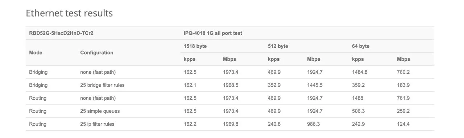
Task: Select the 1518 byte column header
Action: click(x=195, y=46)
